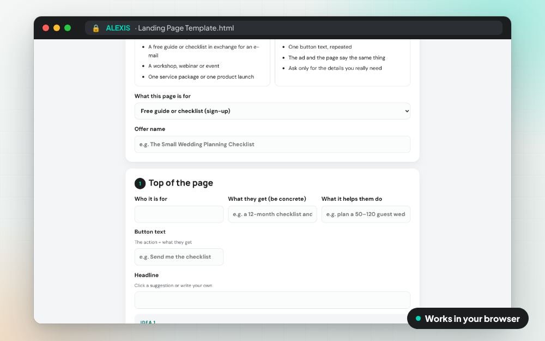Click the Landing Page Template.html title
Screen dimensions: 545x341
pos(186,28)
